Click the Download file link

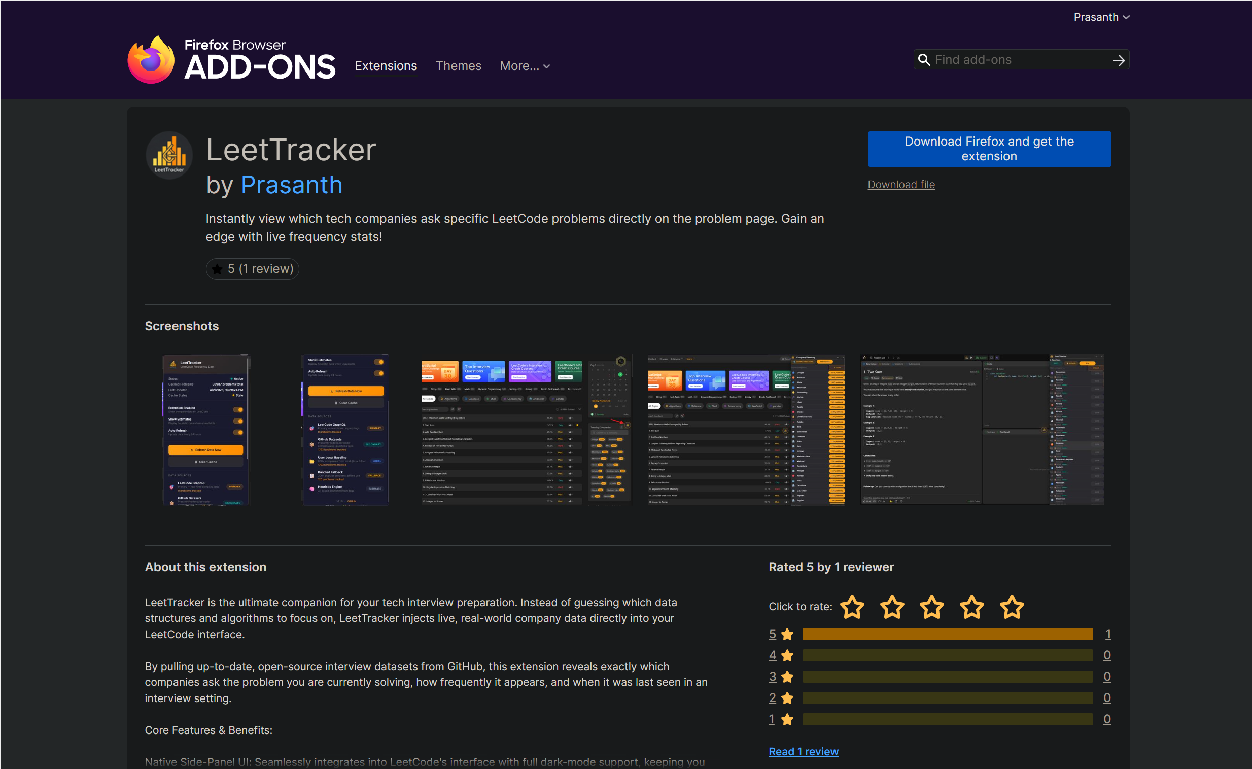[x=900, y=184]
